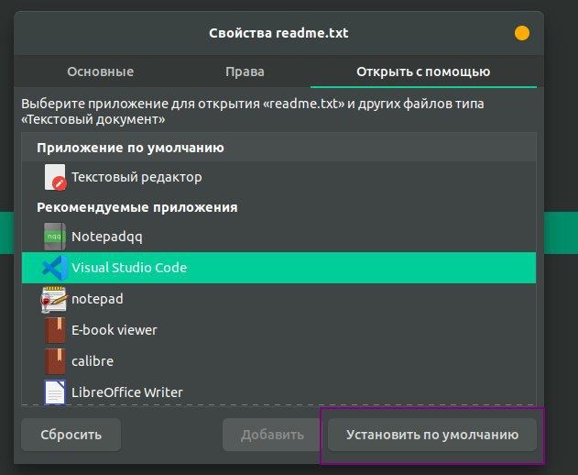Pick calibre from the application list
Viewport: 578px width, 475px height.
pyautogui.click(x=278, y=361)
